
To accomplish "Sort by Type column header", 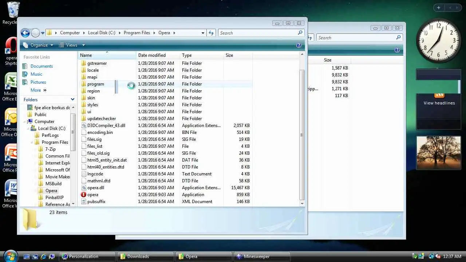I will (x=202, y=55).
